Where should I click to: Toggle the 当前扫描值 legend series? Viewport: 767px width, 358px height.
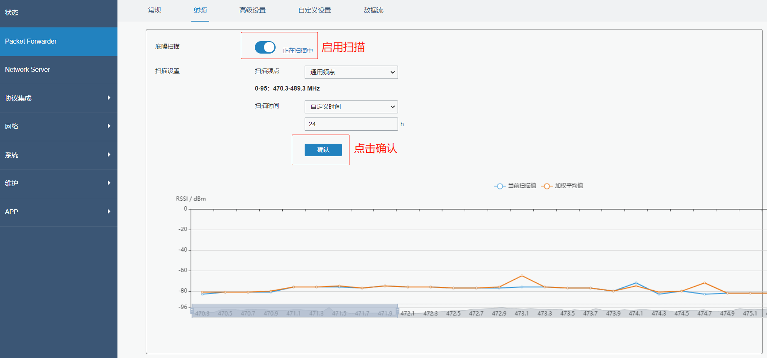[x=515, y=186]
